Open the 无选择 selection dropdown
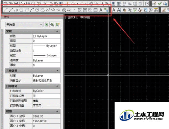The width and height of the screenshot is (169, 129). point(24,25)
